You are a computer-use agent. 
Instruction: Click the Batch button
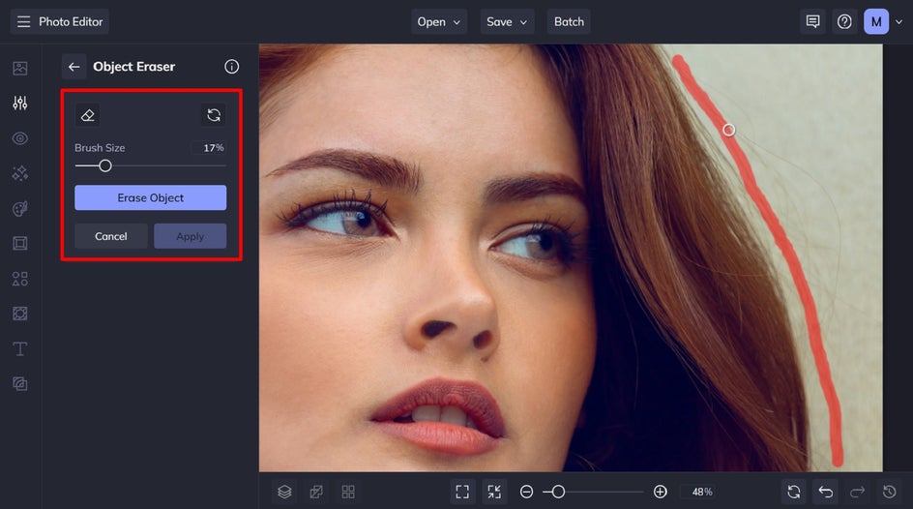(569, 21)
